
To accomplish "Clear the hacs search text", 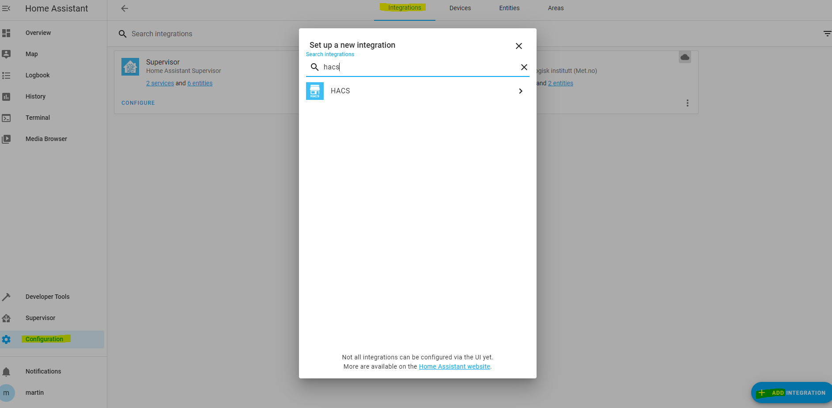I will pyautogui.click(x=524, y=67).
